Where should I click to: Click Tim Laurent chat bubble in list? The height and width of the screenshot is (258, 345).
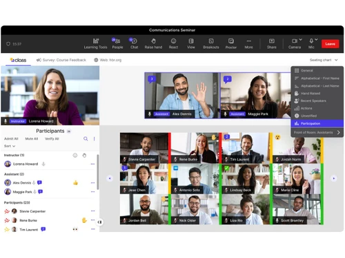pos(43,229)
